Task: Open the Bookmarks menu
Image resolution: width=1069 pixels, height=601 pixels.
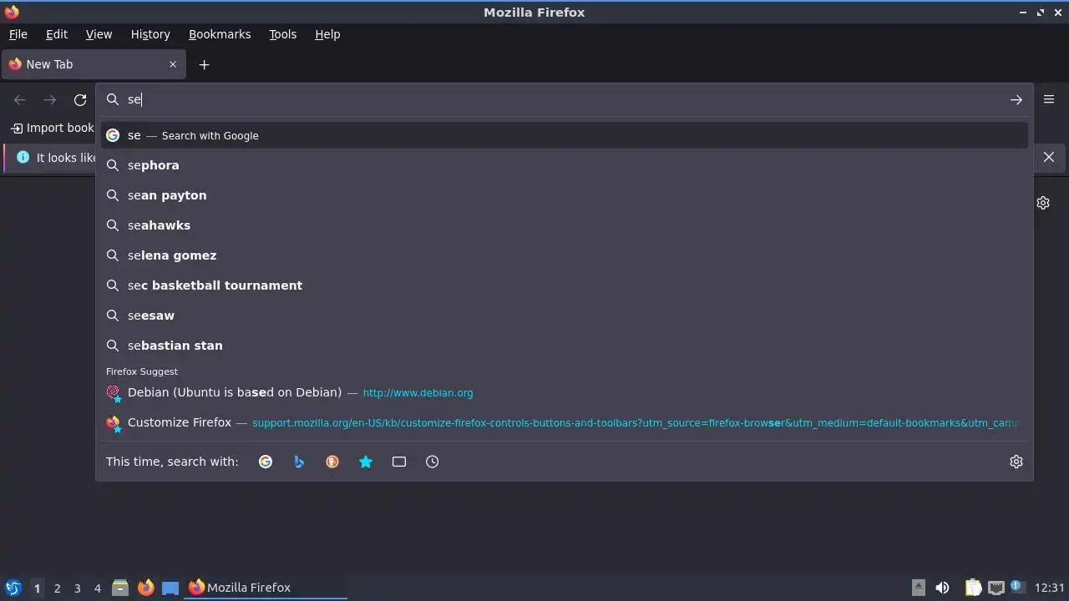Action: 220,34
